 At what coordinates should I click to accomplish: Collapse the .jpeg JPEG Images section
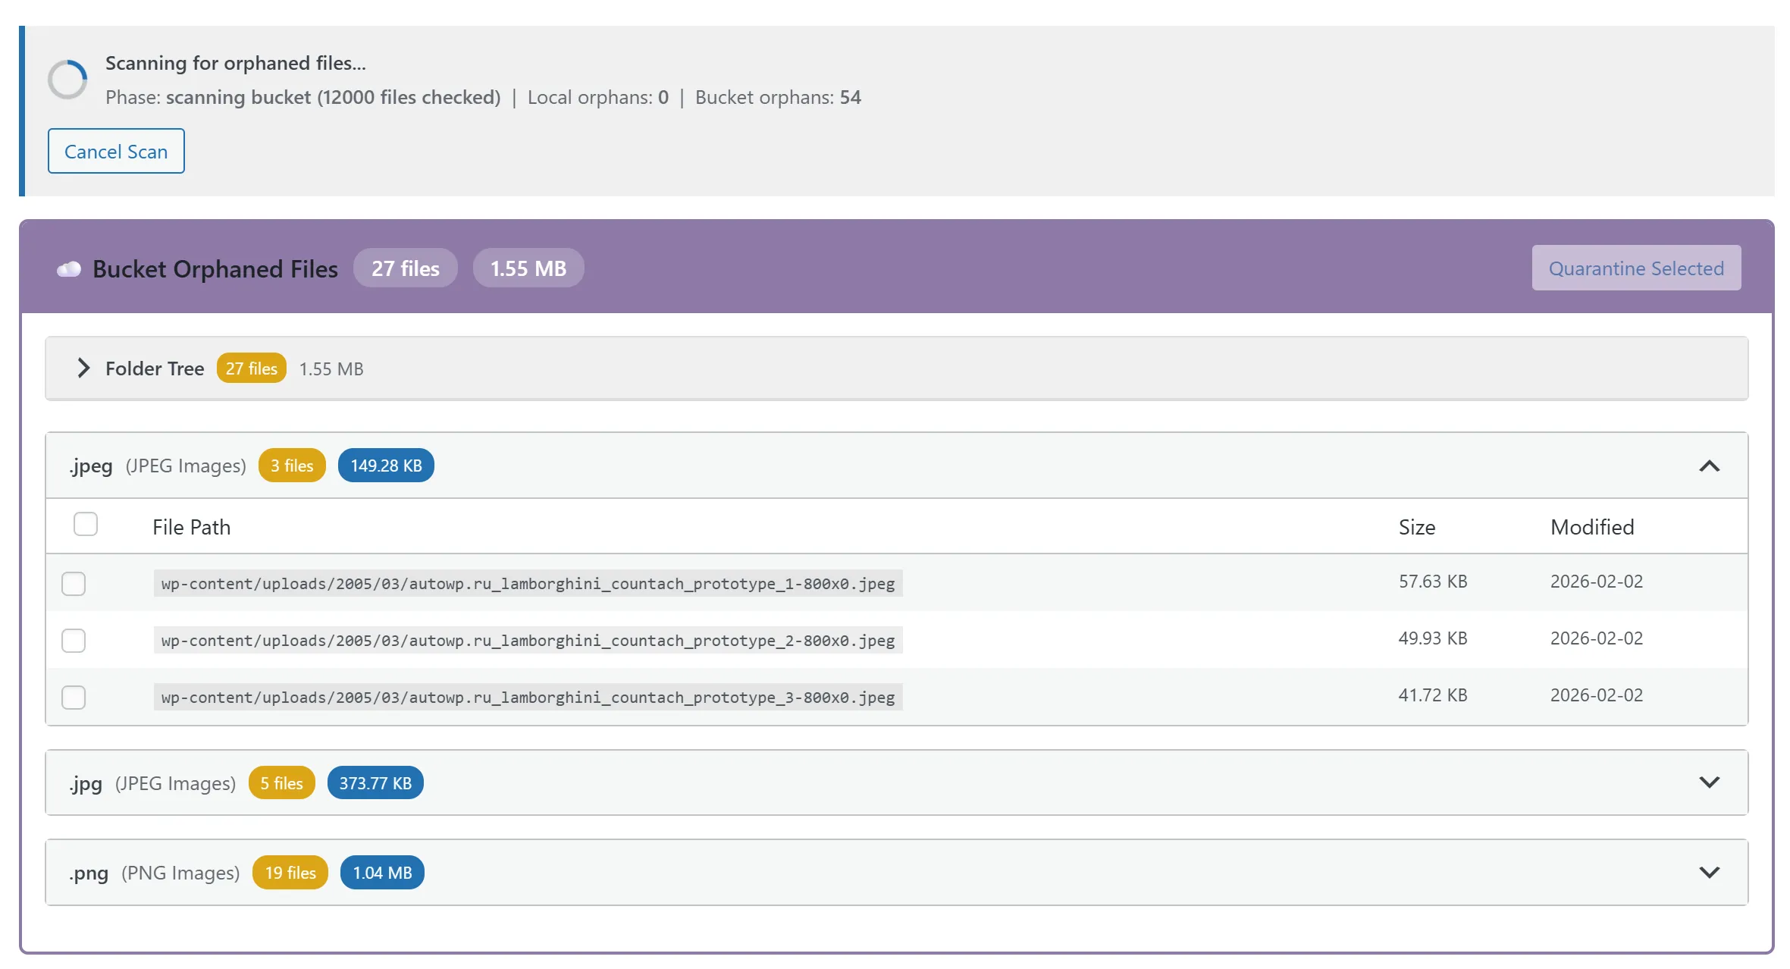[x=1709, y=466]
